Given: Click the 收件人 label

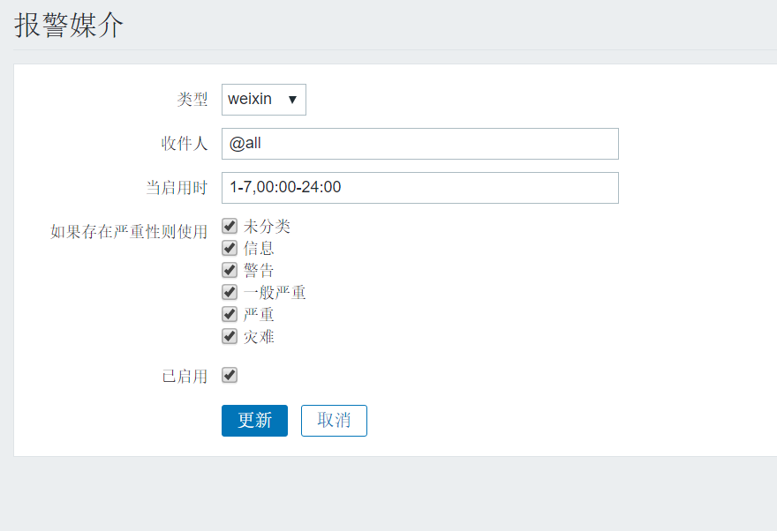Looking at the screenshot, I should point(185,144).
